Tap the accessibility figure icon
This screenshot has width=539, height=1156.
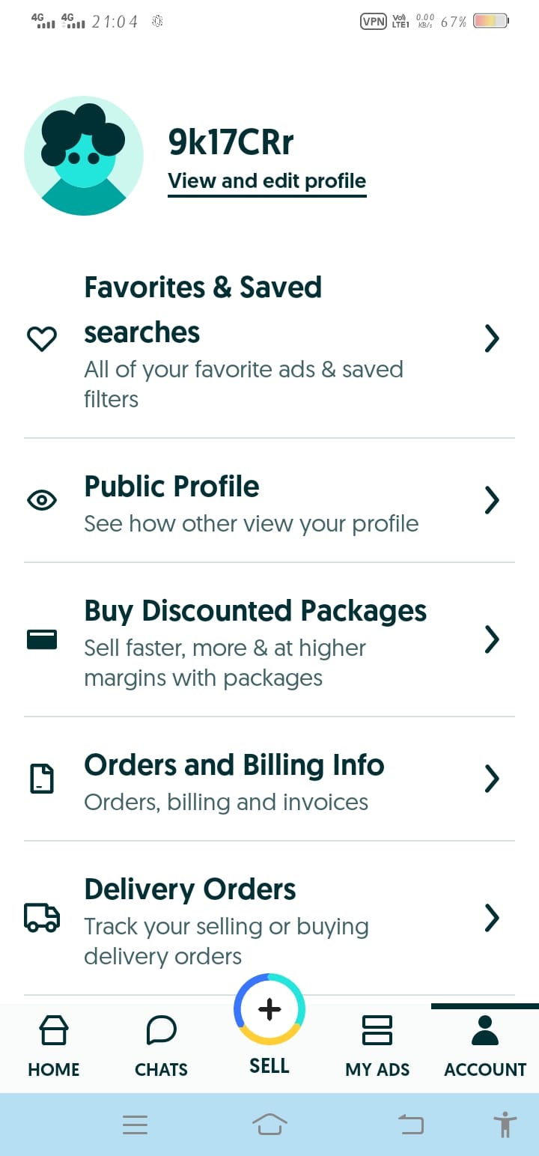[x=505, y=1125]
